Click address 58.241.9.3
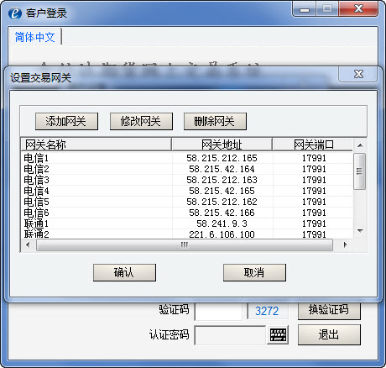The height and width of the screenshot is (368, 386). [x=222, y=223]
